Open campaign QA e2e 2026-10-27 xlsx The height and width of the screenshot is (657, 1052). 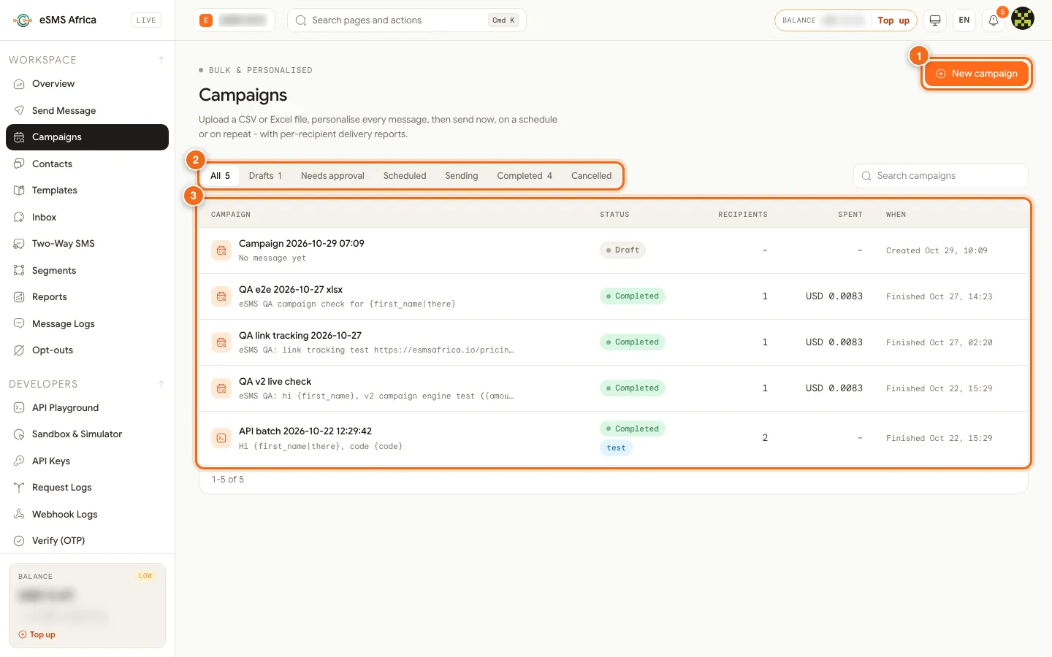(x=614, y=296)
